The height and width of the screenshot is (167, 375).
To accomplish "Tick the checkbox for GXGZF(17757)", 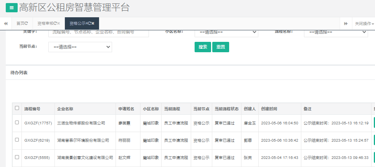I will tap(17, 122).
